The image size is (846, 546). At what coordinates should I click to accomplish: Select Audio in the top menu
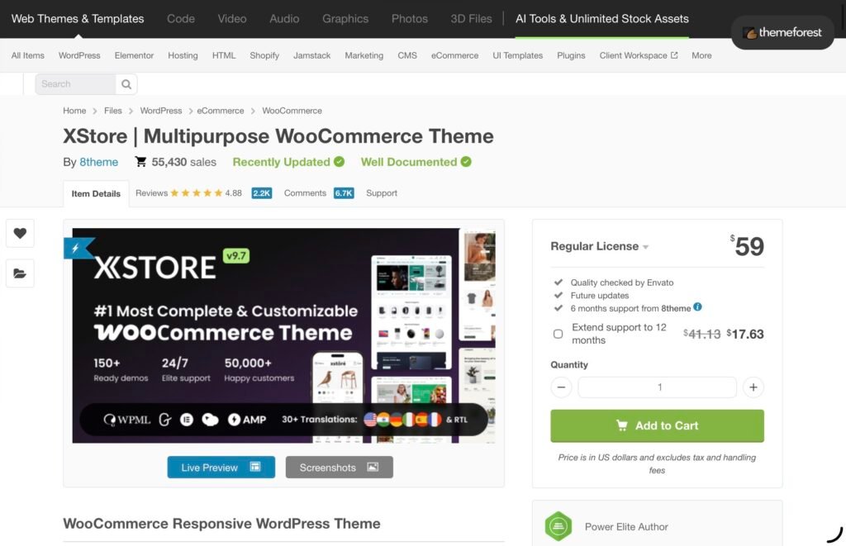click(x=284, y=19)
